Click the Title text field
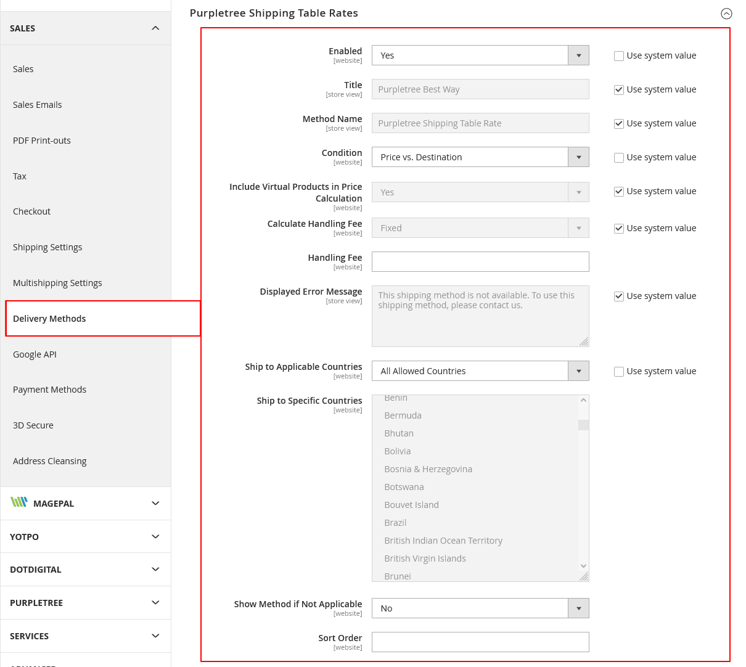The width and height of the screenshot is (746, 667). coord(480,89)
